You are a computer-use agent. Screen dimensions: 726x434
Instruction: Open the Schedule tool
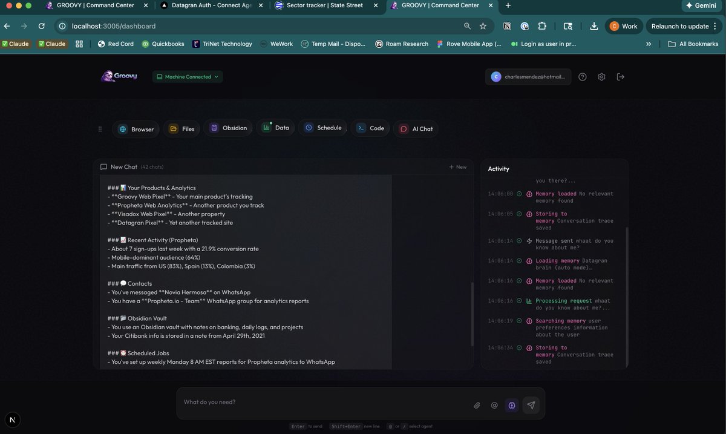click(x=322, y=128)
